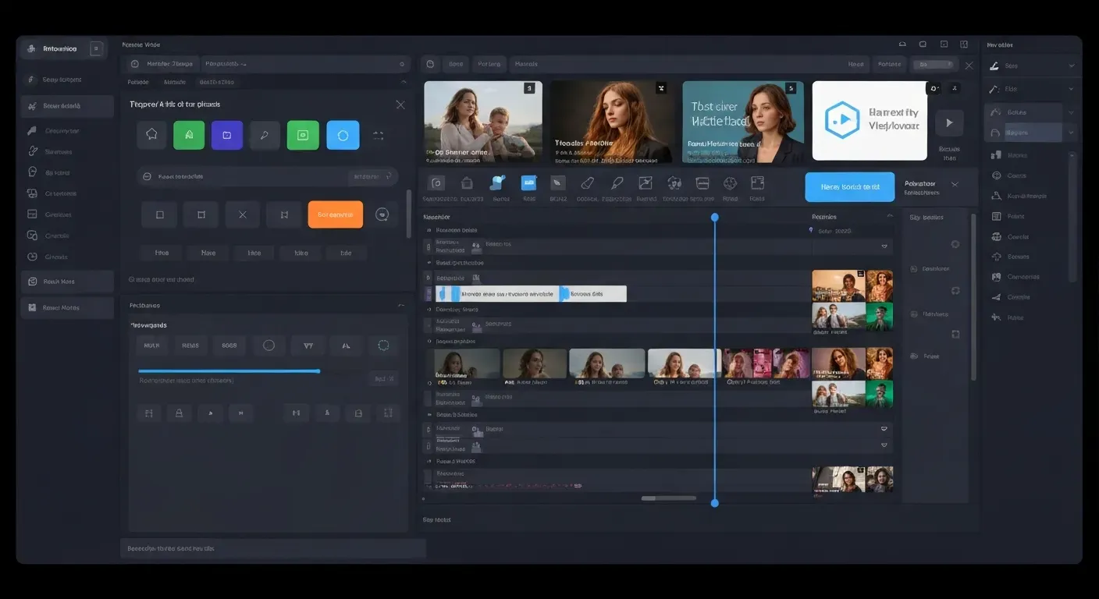Click the green camera tool swatch in the left panel
Viewport: 1099px width, 599px height.
304,134
